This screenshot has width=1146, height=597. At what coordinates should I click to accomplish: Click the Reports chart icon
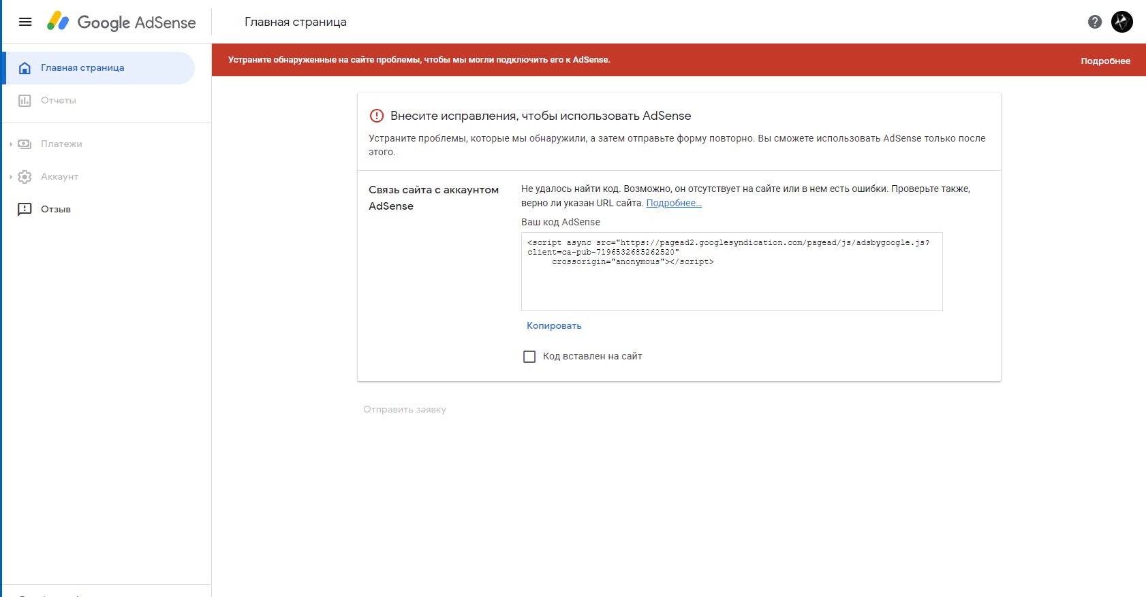click(x=25, y=101)
